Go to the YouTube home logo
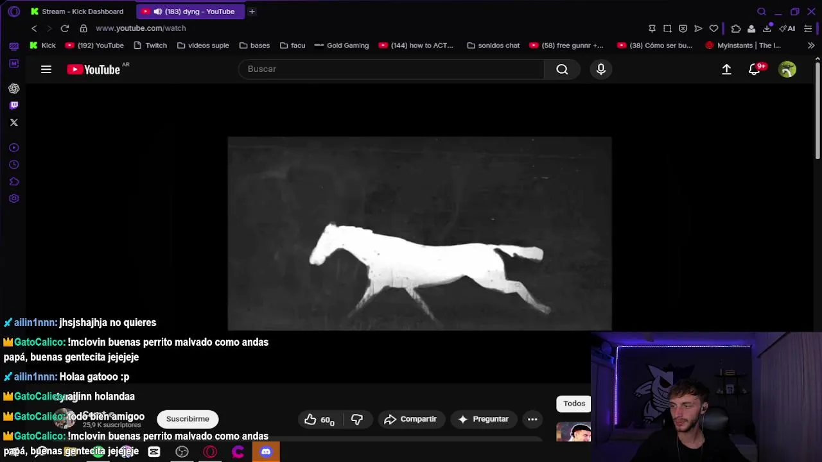This screenshot has width=822, height=462. 94,69
